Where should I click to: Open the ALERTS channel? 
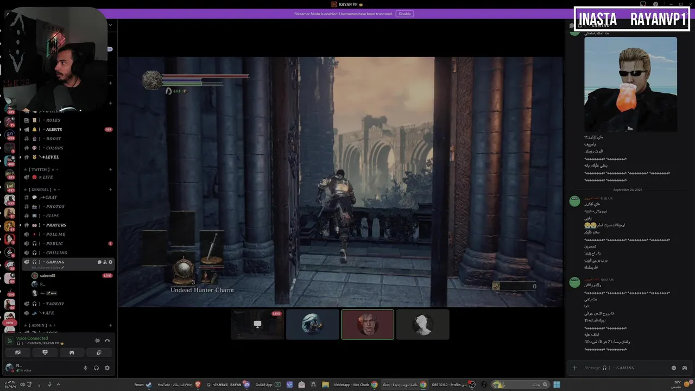pyautogui.click(x=68, y=129)
